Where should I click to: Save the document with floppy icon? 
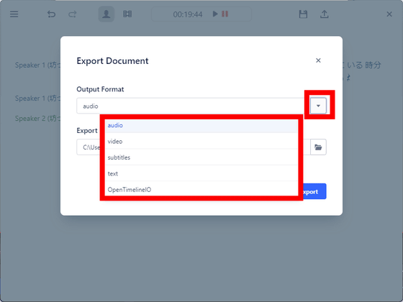303,14
